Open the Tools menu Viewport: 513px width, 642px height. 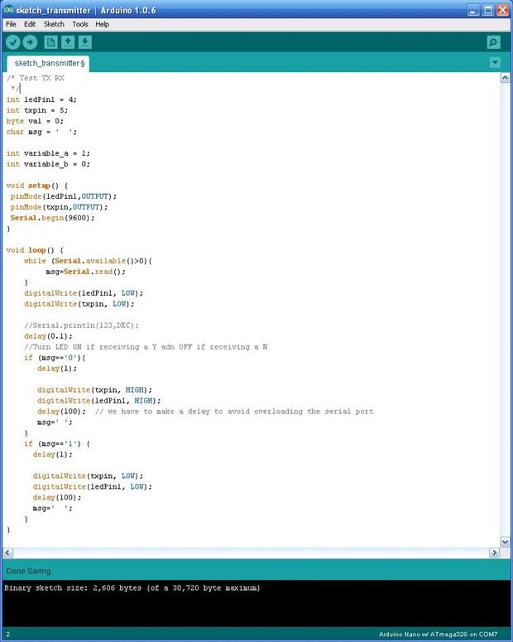tap(80, 24)
